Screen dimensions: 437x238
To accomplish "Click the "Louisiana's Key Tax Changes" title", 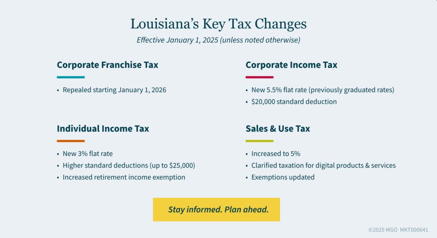I will 218,24.
